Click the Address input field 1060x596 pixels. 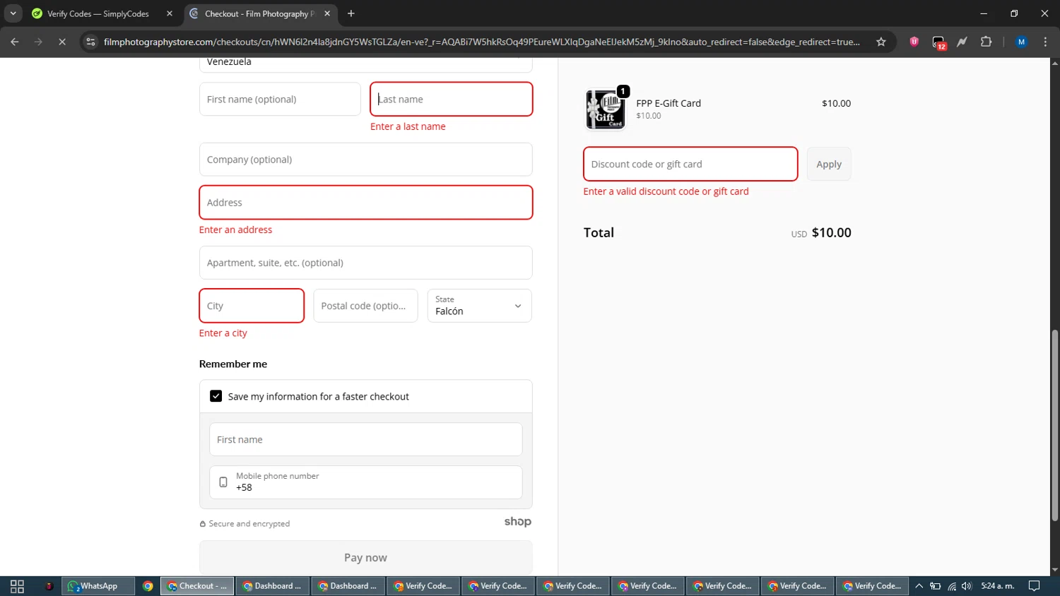tap(366, 203)
